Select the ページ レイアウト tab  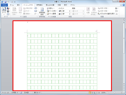click(28, 5)
